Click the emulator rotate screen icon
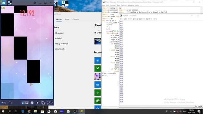The height and width of the screenshot is (114, 203). (x=43, y=103)
